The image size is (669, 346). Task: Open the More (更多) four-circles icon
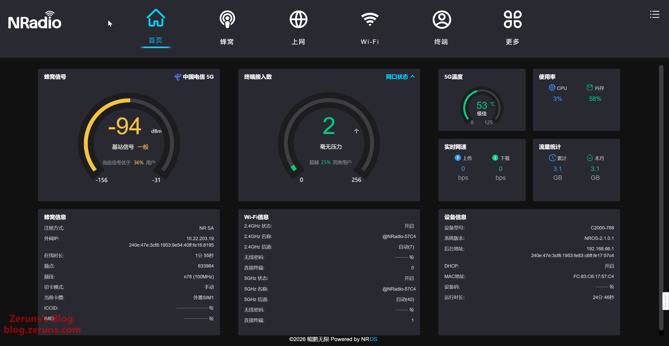513,19
